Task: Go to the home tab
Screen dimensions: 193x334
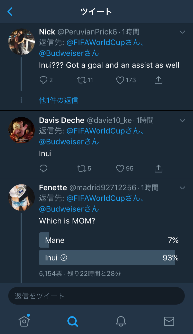Action: (24, 321)
